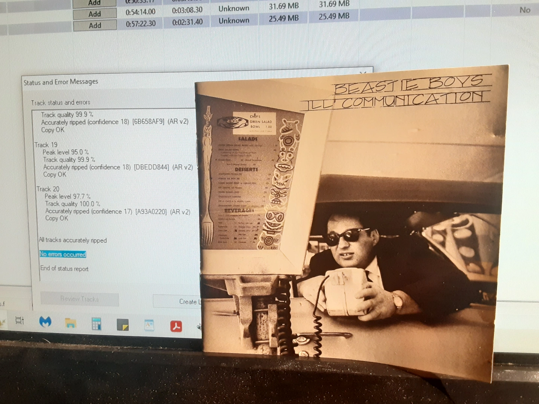The width and height of the screenshot is (539, 404).
Task: Click the line with checksum A93A0220
Action: [x=118, y=211]
